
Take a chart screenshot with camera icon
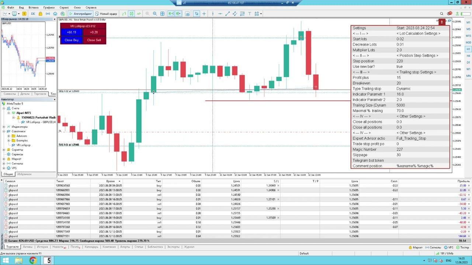(187, 14)
